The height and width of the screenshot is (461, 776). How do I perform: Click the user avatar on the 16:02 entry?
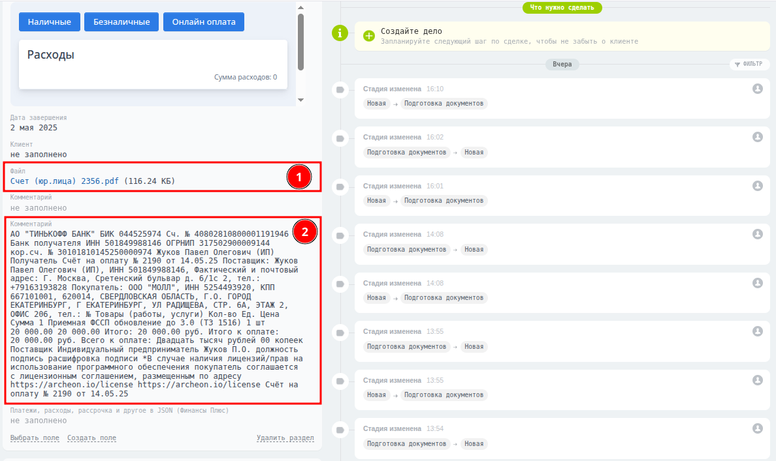(x=757, y=137)
